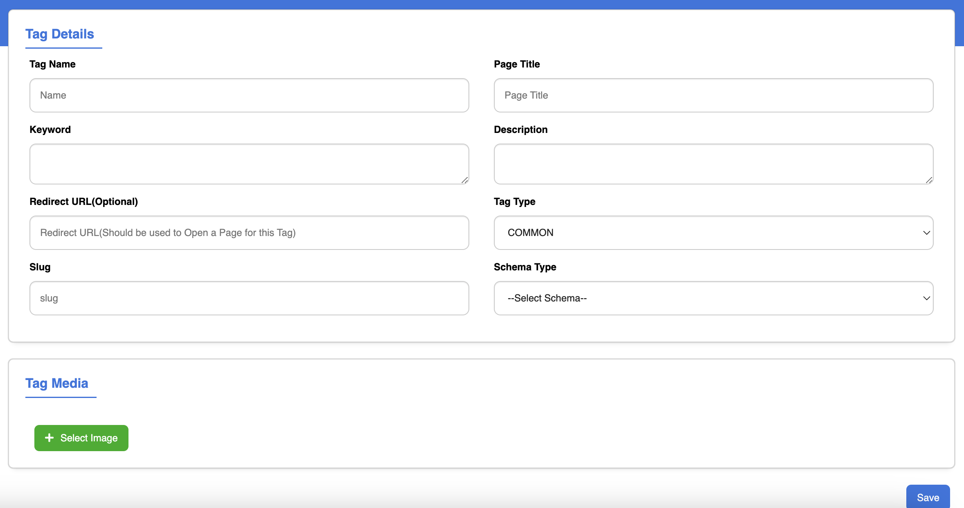Grab the Description textarea resize handle

[929, 180]
